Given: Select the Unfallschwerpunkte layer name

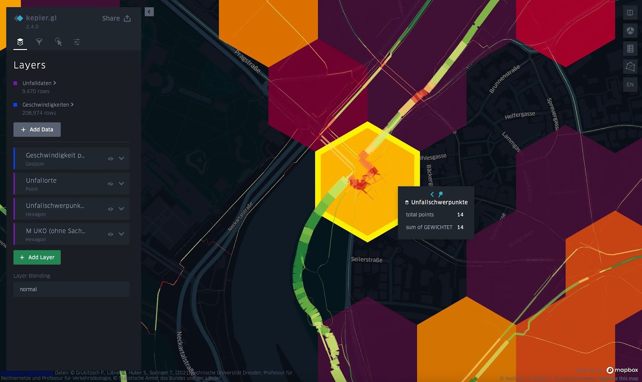Looking at the screenshot, I should (55, 206).
